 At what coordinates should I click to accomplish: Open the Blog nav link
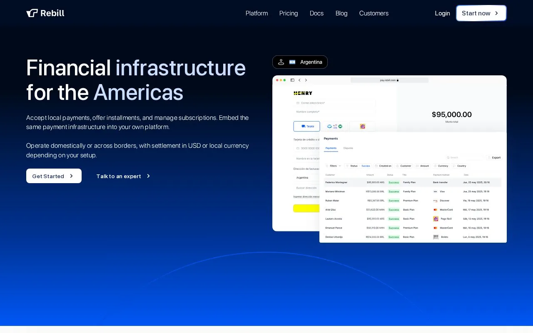point(341,13)
